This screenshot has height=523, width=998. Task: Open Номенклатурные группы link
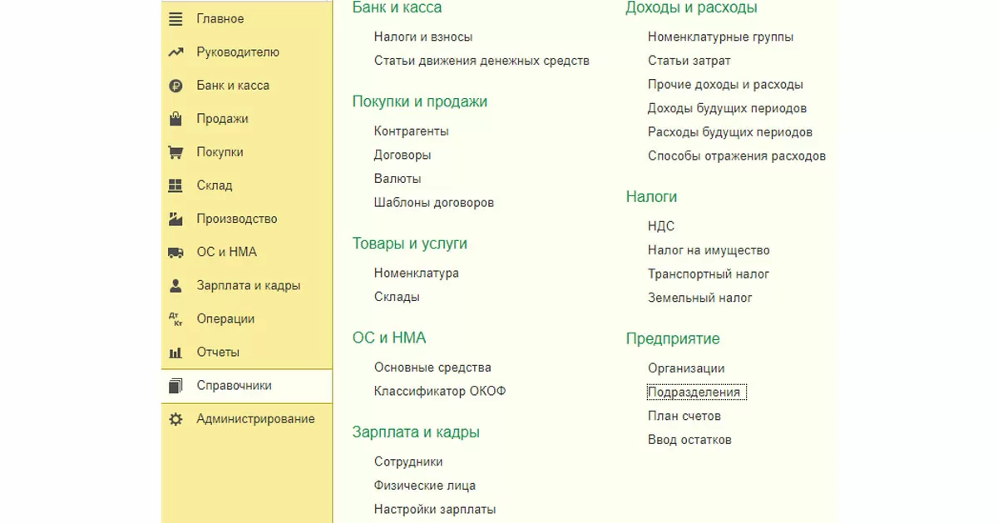721,37
